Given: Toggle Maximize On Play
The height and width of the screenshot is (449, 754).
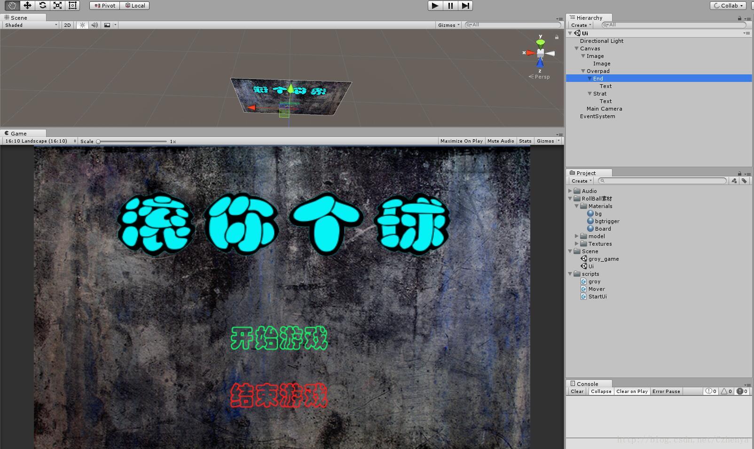Looking at the screenshot, I should (x=462, y=141).
